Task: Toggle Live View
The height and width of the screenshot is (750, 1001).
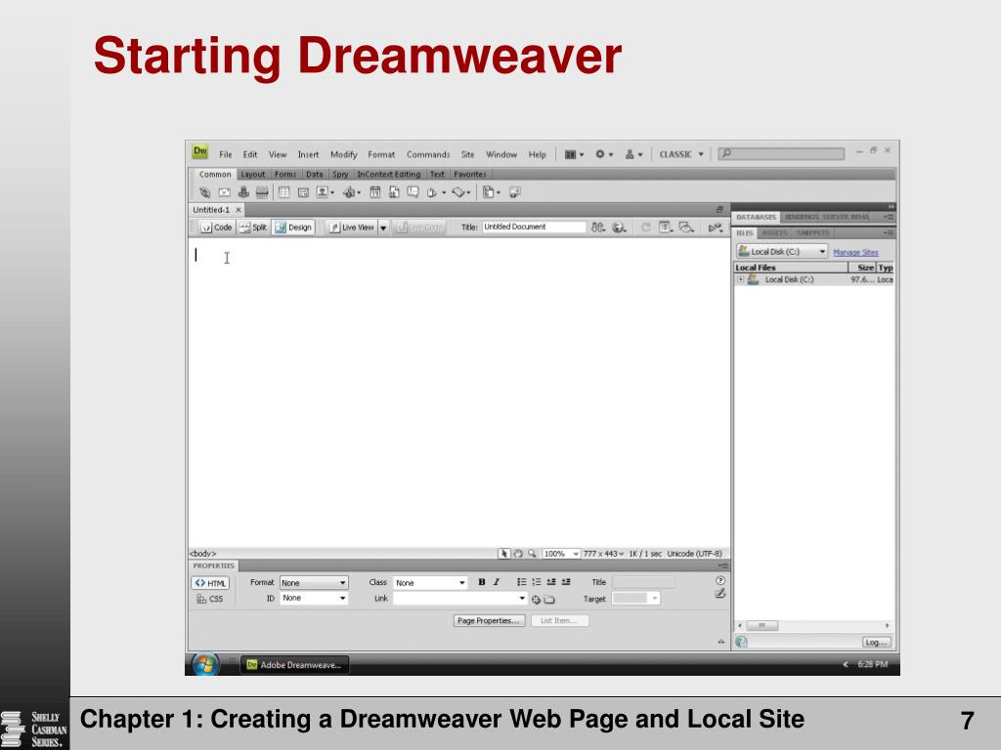Action: pyautogui.click(x=352, y=227)
